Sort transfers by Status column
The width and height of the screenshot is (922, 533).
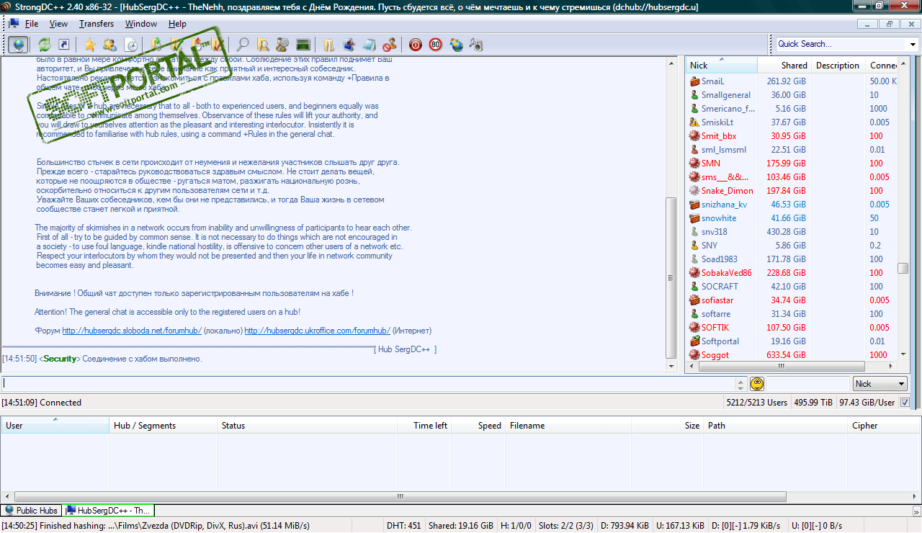tap(307, 425)
